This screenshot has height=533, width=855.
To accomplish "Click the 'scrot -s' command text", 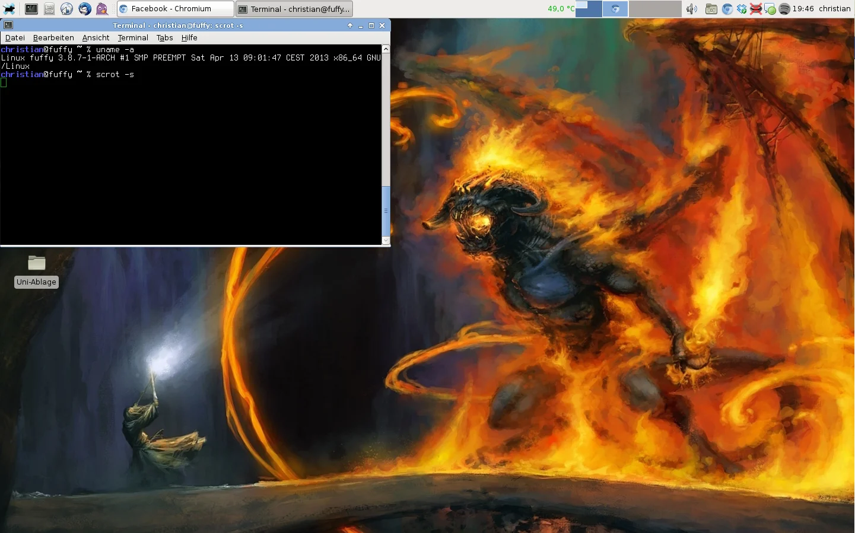I will click(115, 74).
